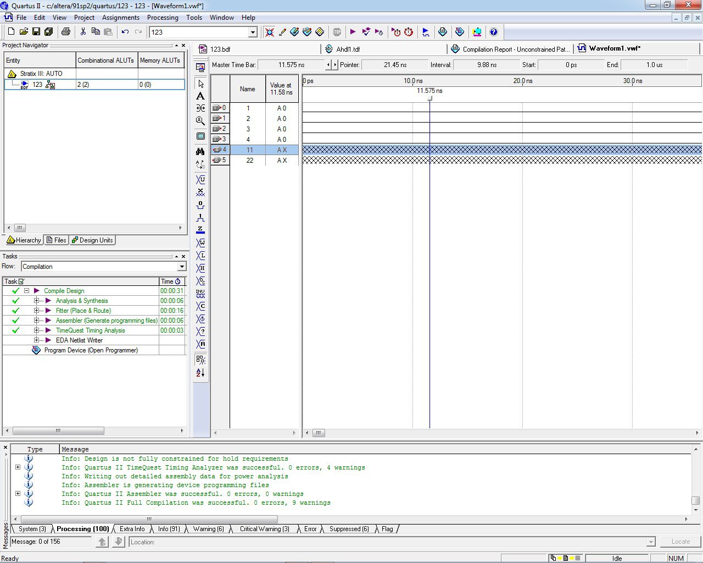703x563 pixels.
Task: Open the Flow Compilation dropdown
Action: coord(182,267)
